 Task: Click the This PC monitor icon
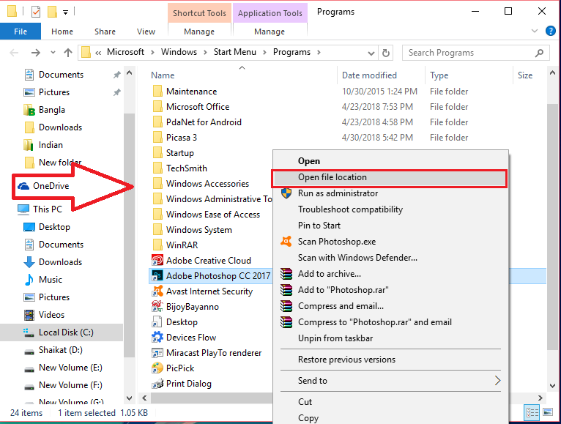click(23, 209)
